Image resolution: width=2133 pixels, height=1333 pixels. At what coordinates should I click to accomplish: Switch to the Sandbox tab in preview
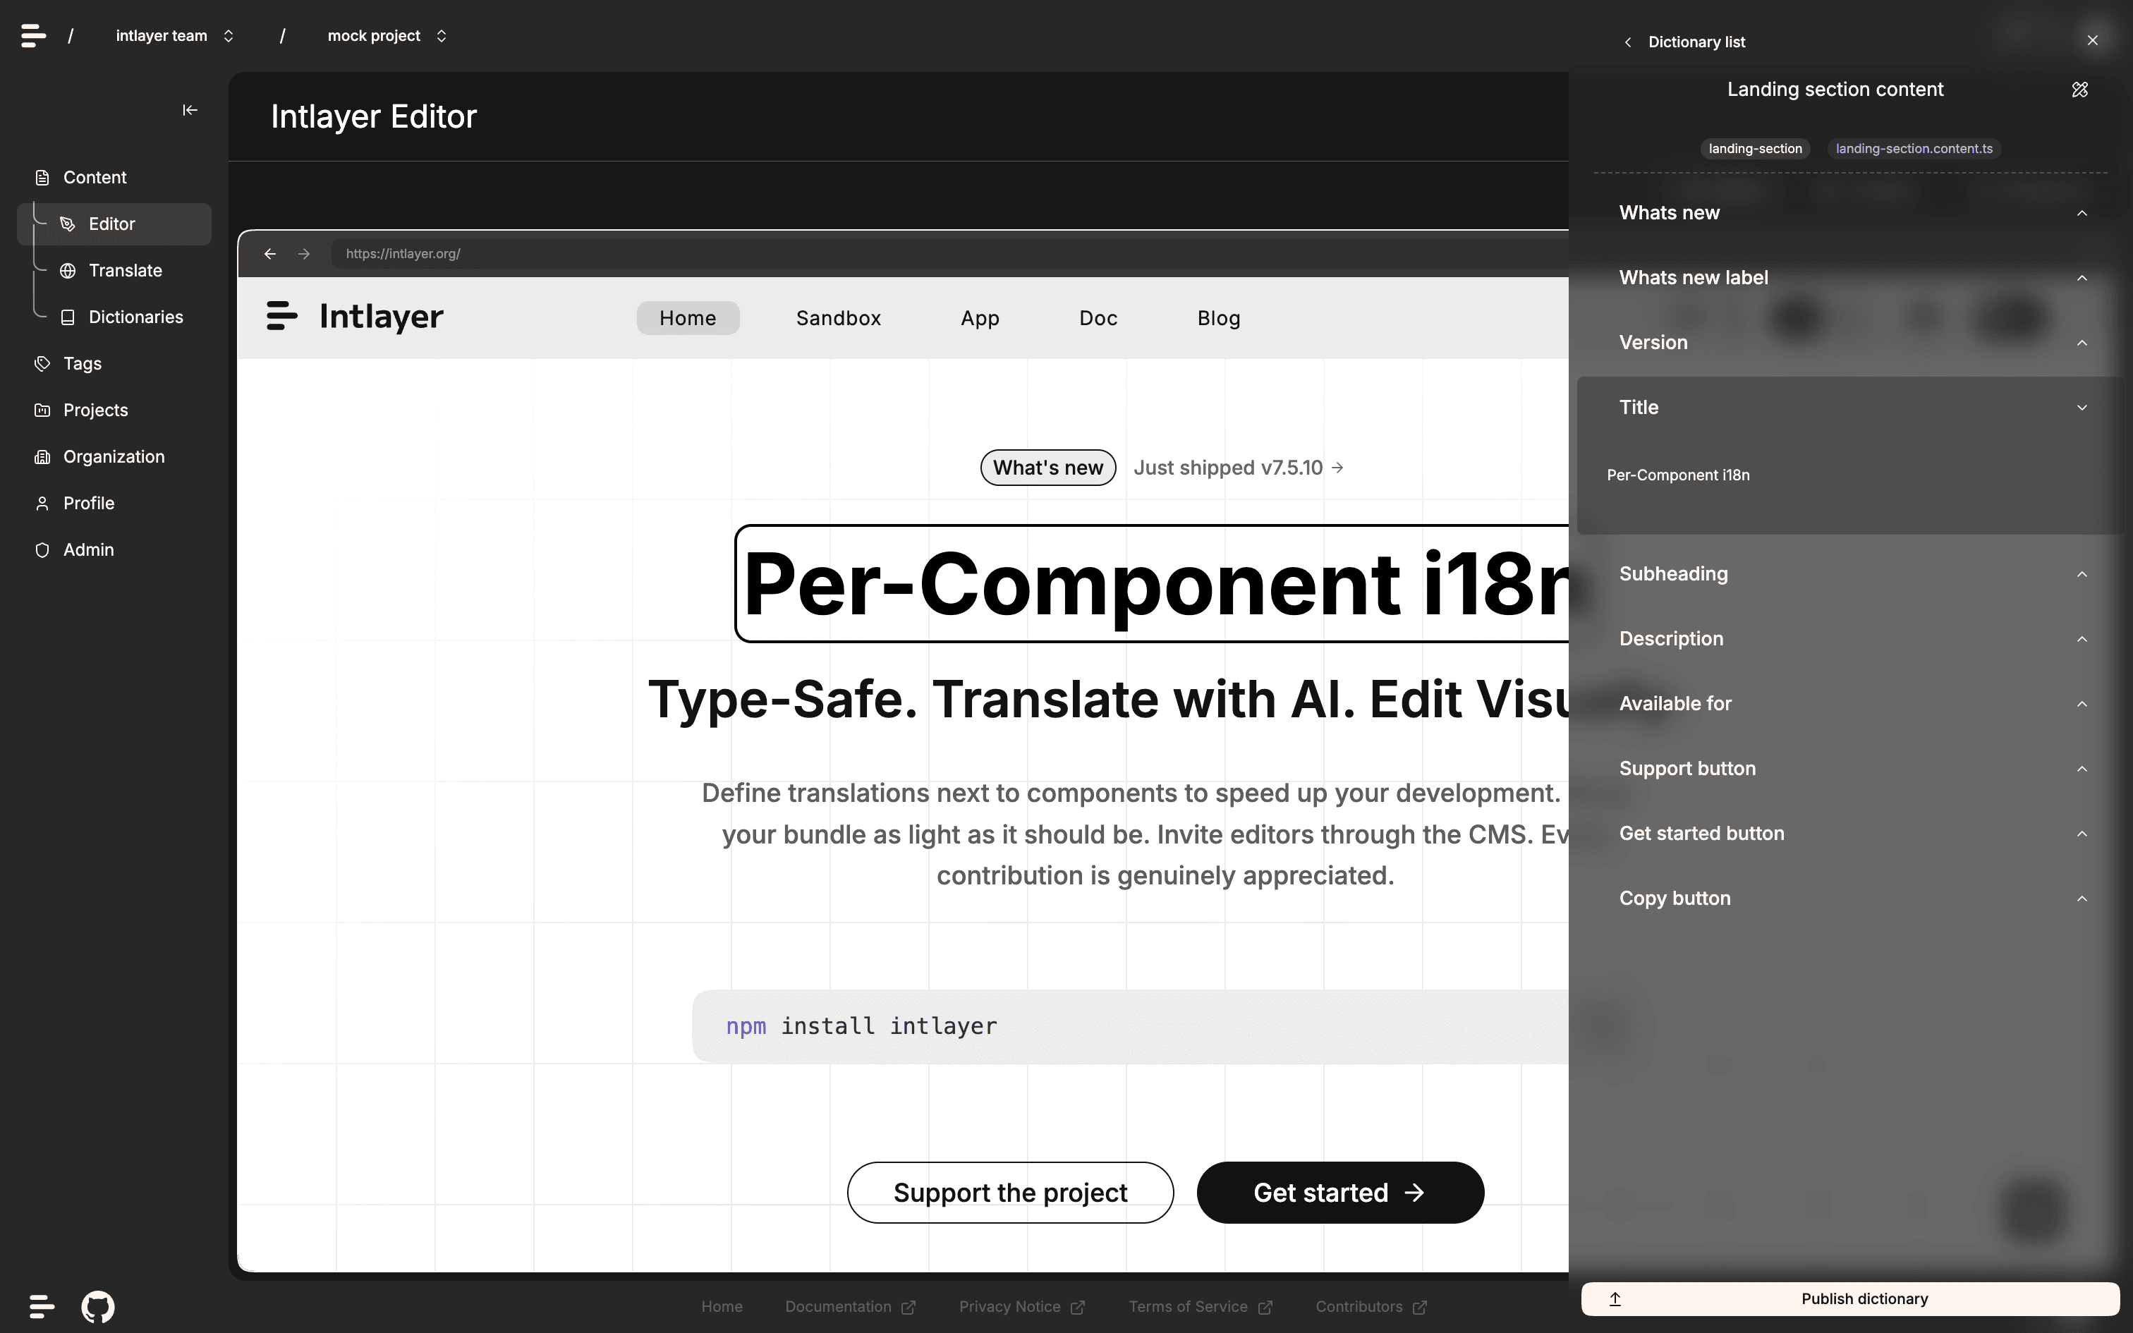[x=837, y=317]
